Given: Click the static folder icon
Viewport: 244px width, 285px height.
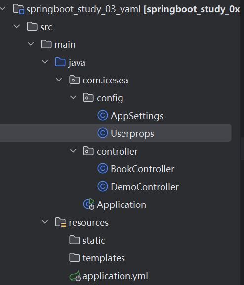Looking at the screenshot, I should 75,240.
